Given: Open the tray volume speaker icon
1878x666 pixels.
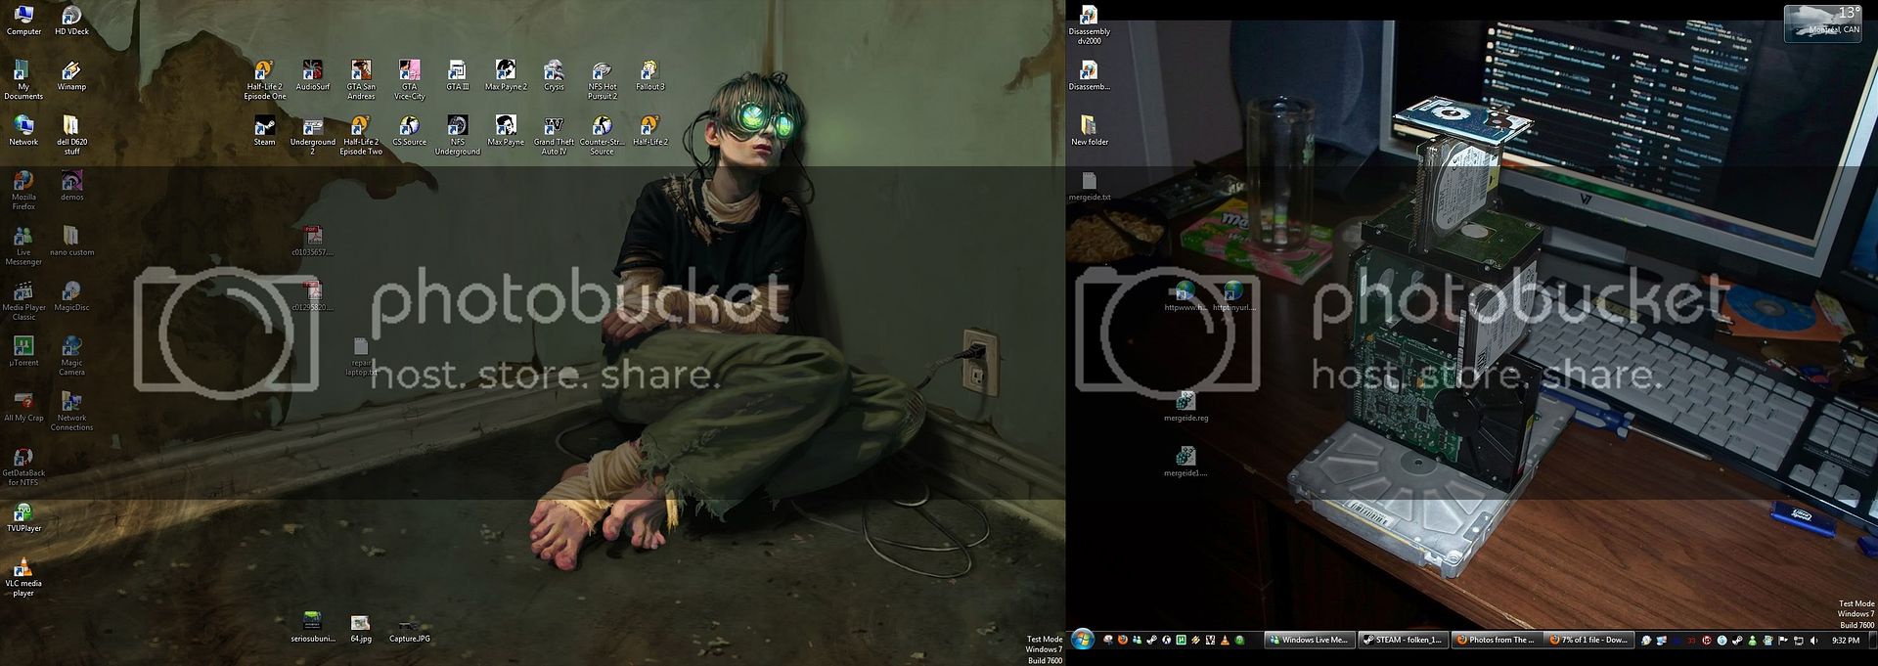Looking at the screenshot, I should (x=1814, y=641).
